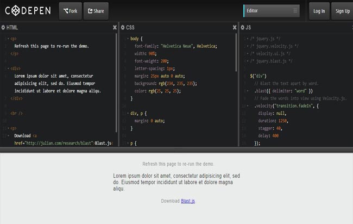The image size is (353, 224).
Task: Fork this pen
Action: point(70,11)
